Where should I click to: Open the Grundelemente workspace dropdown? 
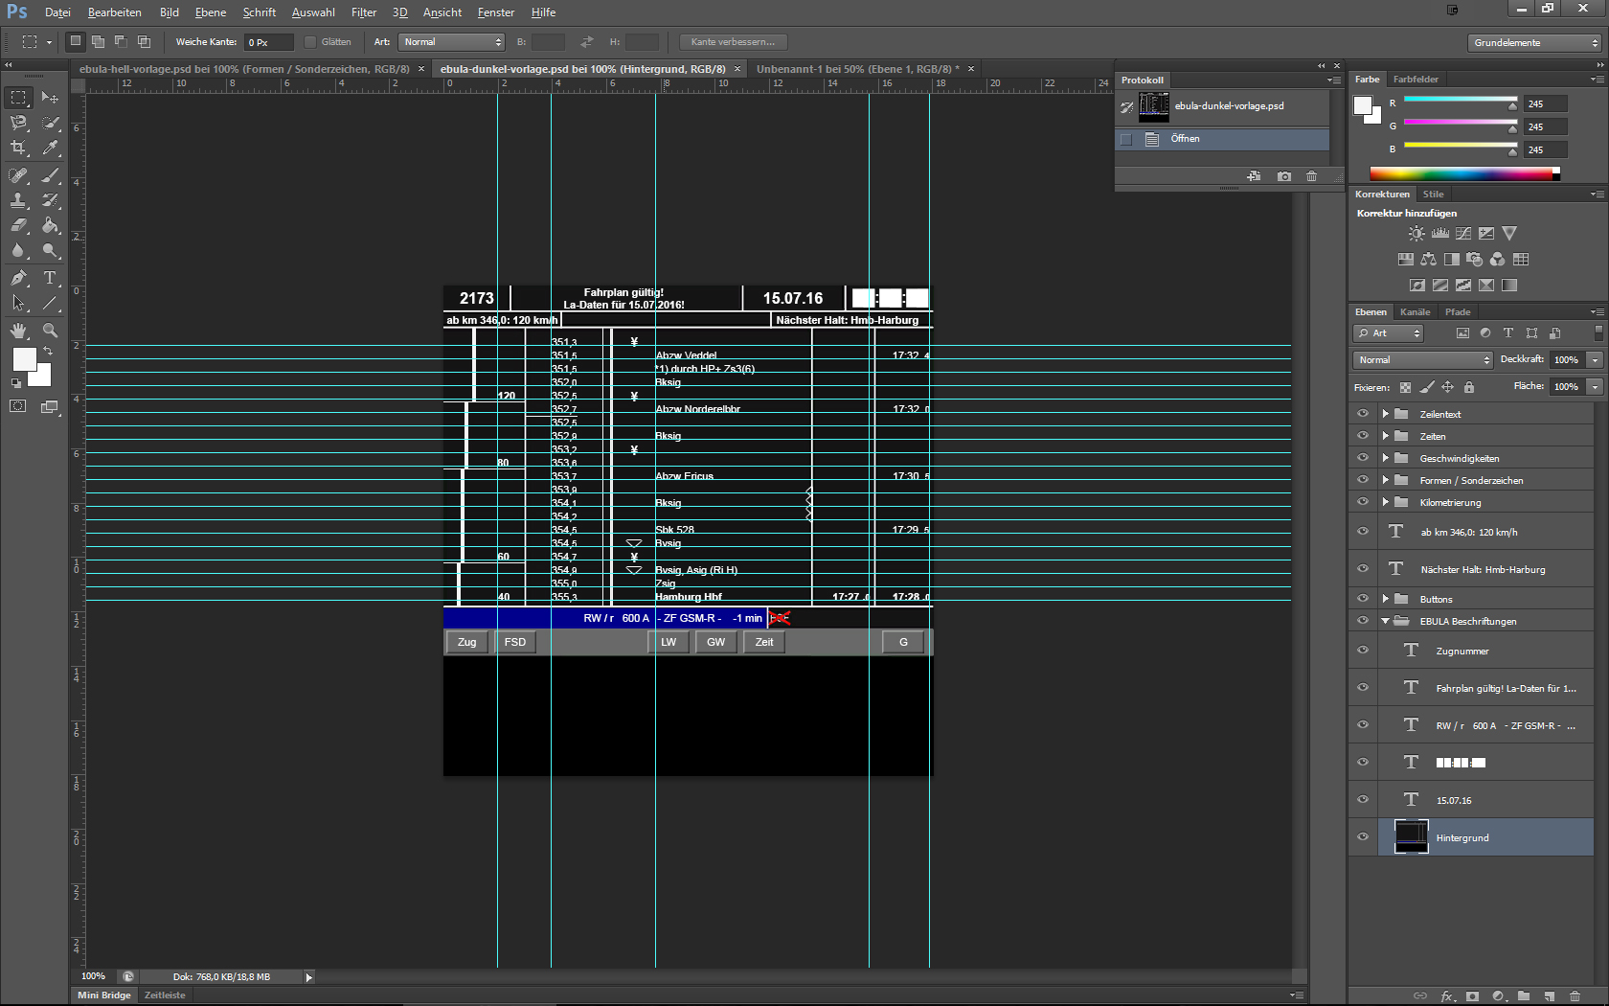1535,43
